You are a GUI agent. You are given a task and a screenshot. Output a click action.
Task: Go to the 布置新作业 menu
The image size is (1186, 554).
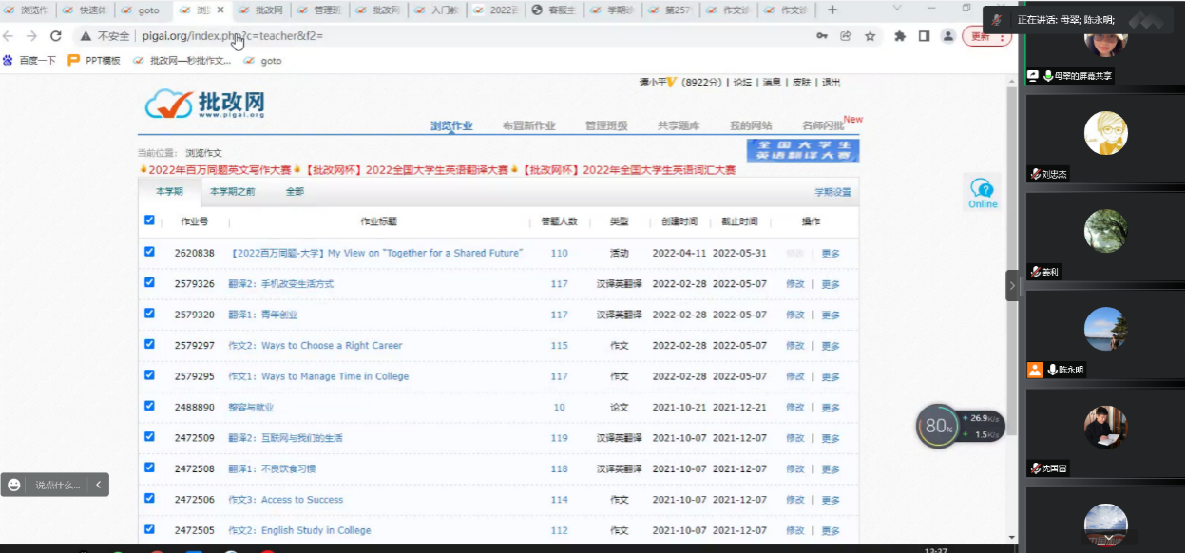click(528, 125)
